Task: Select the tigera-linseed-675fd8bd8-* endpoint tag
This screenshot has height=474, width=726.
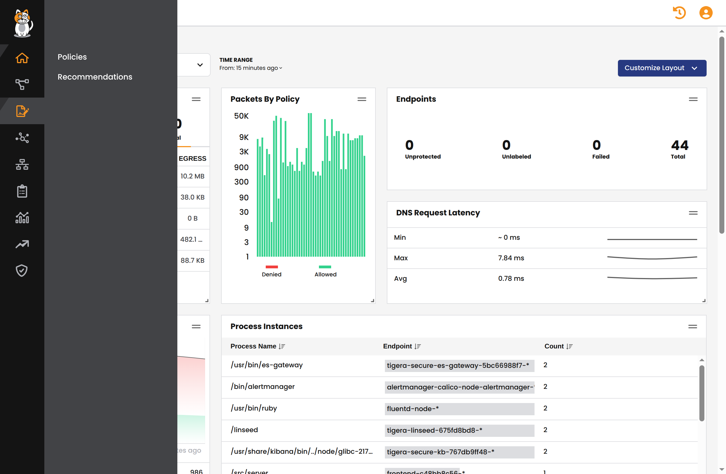Action: click(459, 431)
